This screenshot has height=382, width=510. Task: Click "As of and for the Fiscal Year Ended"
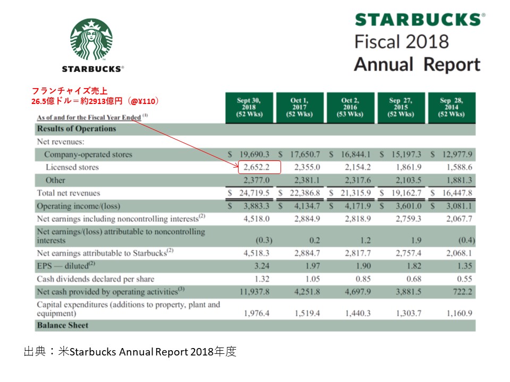click(89, 117)
